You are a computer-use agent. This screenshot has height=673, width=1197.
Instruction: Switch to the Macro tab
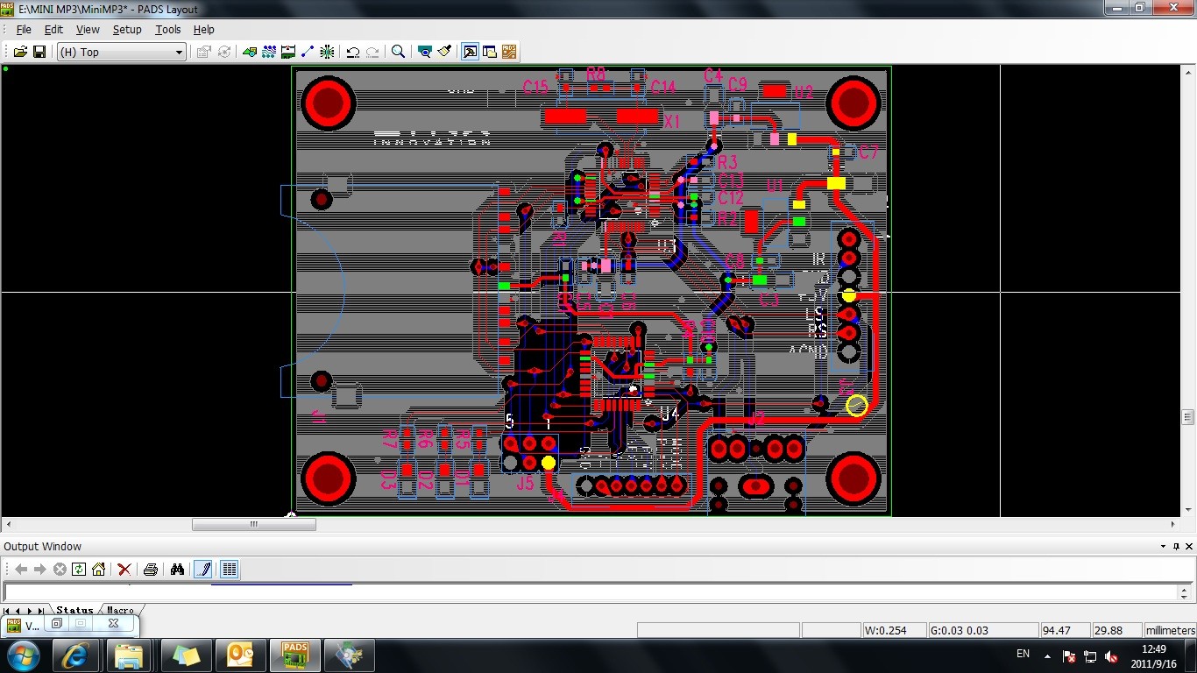click(121, 610)
